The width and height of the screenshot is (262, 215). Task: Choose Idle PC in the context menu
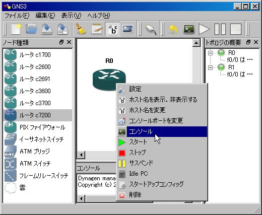point(162,174)
